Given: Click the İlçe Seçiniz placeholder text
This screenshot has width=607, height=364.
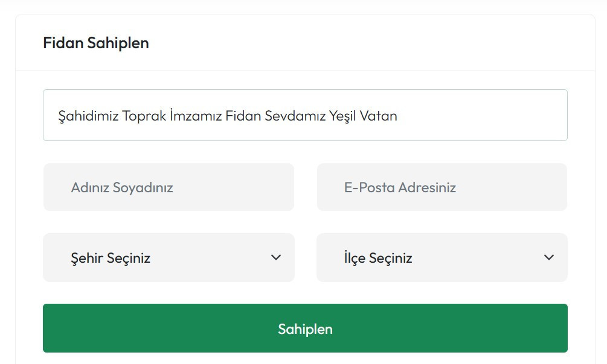Looking at the screenshot, I should tap(377, 257).
